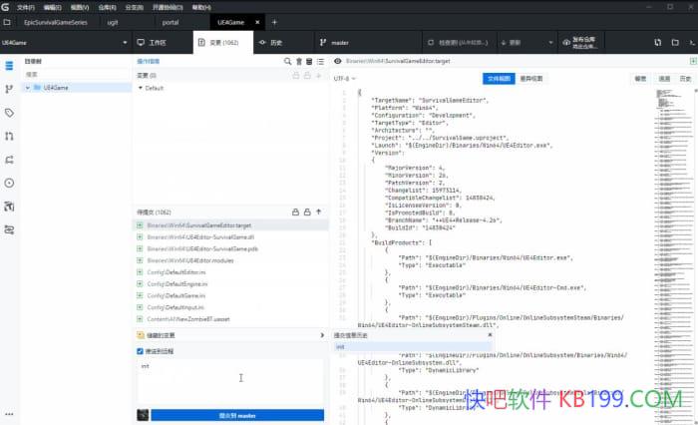Viewport: 698px width, 425px height.
Task: Collapse the Default changelist group
Action: point(141,88)
